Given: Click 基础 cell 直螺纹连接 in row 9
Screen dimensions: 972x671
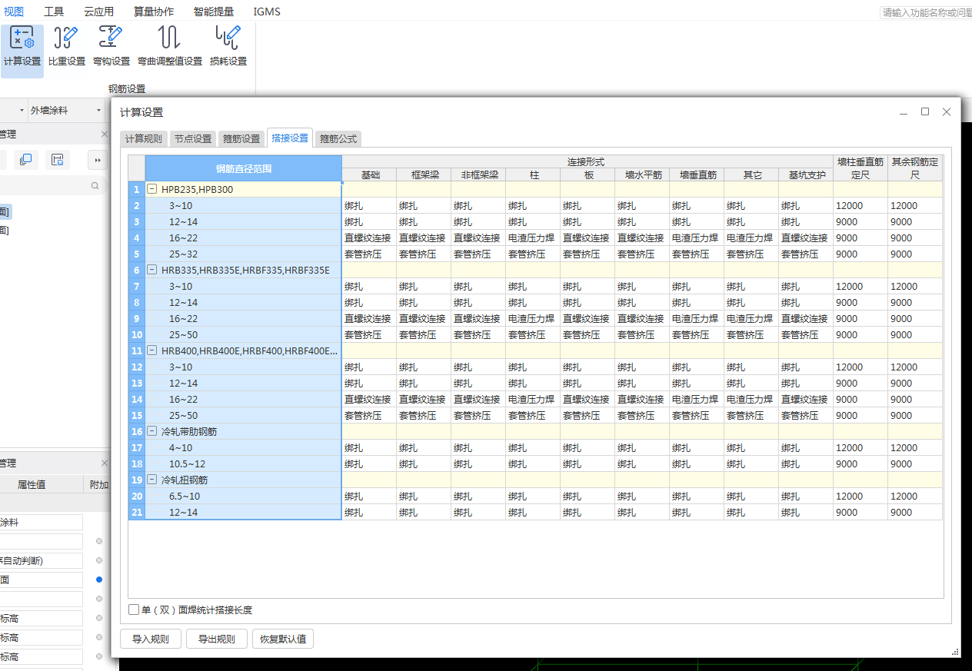Looking at the screenshot, I should [x=370, y=318].
